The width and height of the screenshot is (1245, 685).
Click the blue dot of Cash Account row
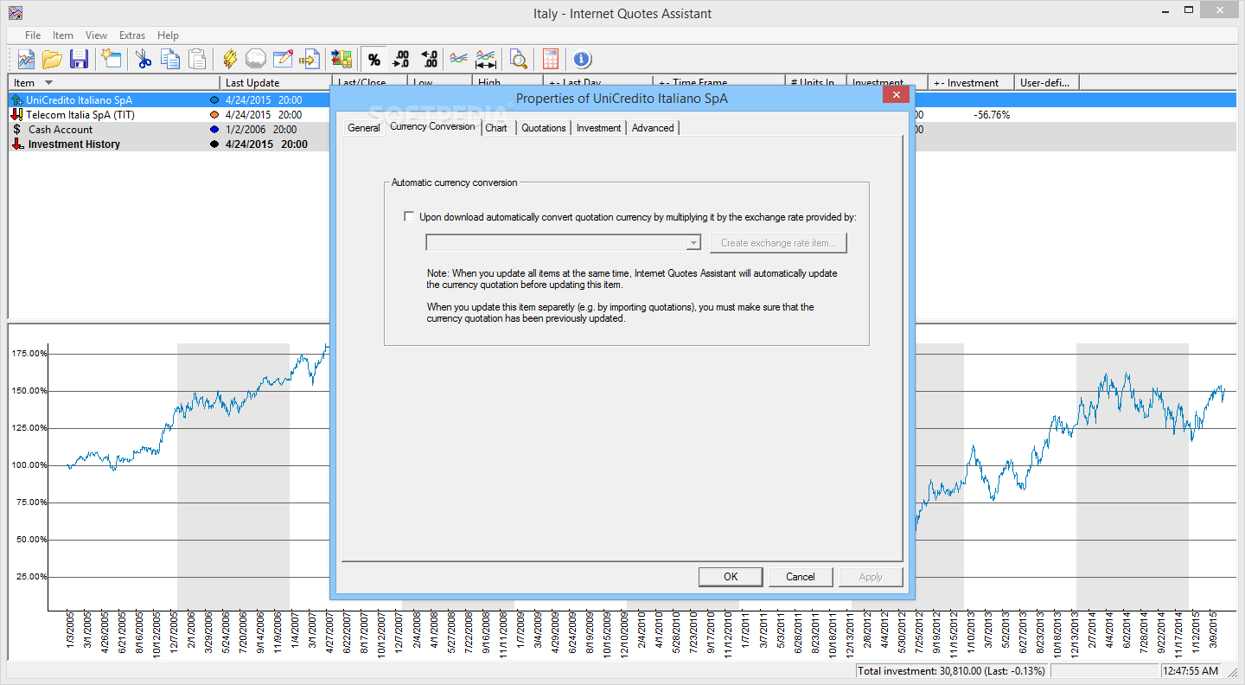coord(214,130)
